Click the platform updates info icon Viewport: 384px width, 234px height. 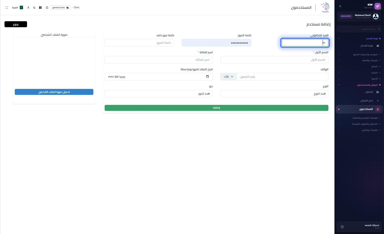[342, 227]
